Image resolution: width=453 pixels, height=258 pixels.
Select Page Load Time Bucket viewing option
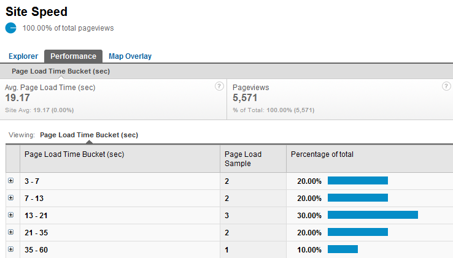point(88,135)
